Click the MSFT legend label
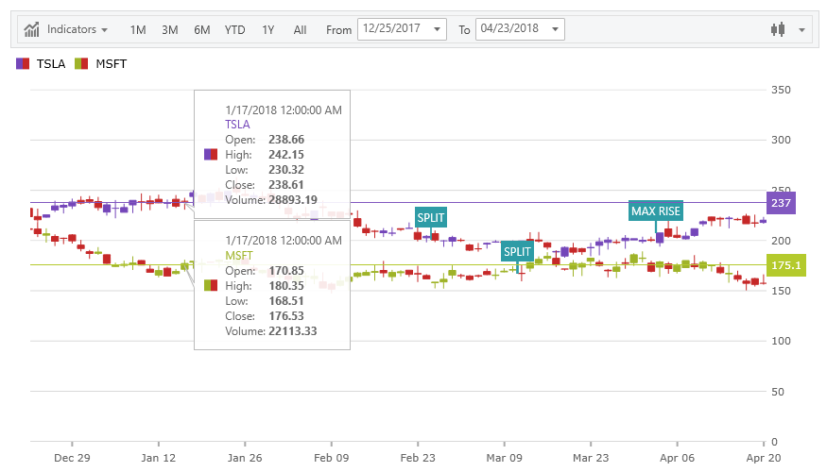The height and width of the screenshot is (472, 827). (x=112, y=64)
